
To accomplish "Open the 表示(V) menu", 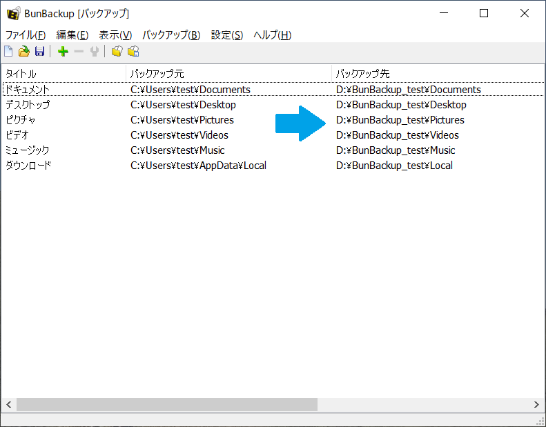I will (x=115, y=34).
